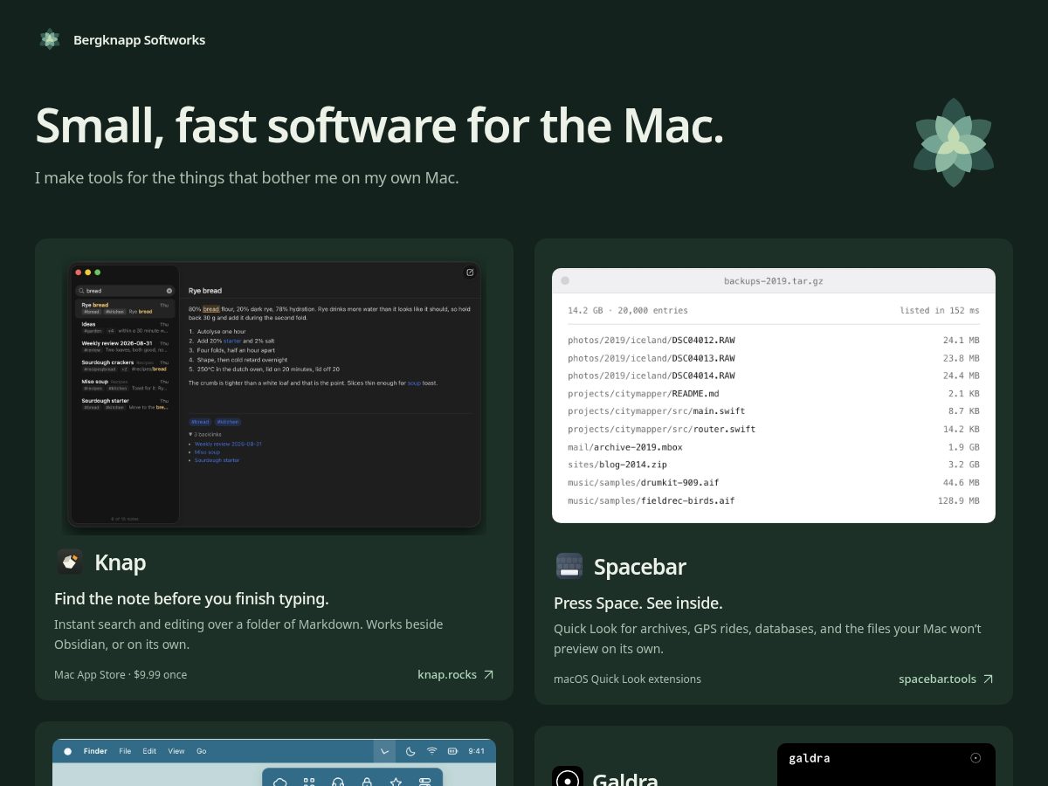Image resolution: width=1048 pixels, height=786 pixels.
Task: Click the Knap search field containing 'bread'
Action: [x=125, y=291]
